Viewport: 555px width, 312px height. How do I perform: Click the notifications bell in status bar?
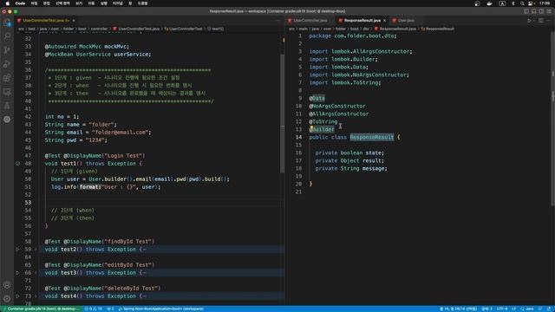(549, 309)
